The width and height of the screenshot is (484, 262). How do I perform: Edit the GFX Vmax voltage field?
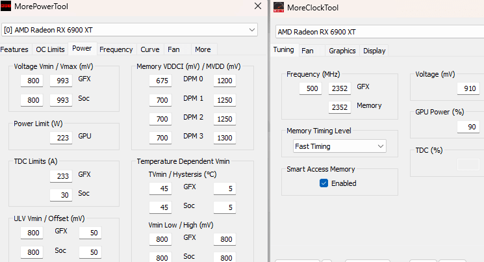pyautogui.click(x=61, y=81)
